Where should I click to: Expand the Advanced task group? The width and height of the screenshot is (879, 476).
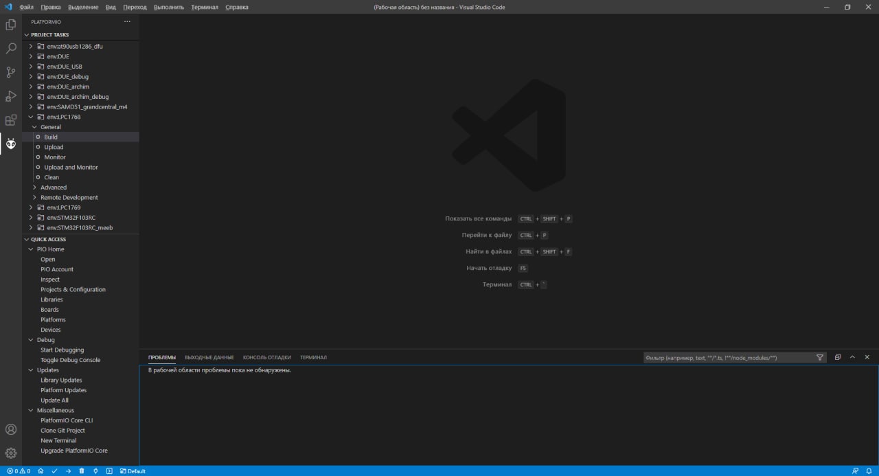coord(34,188)
